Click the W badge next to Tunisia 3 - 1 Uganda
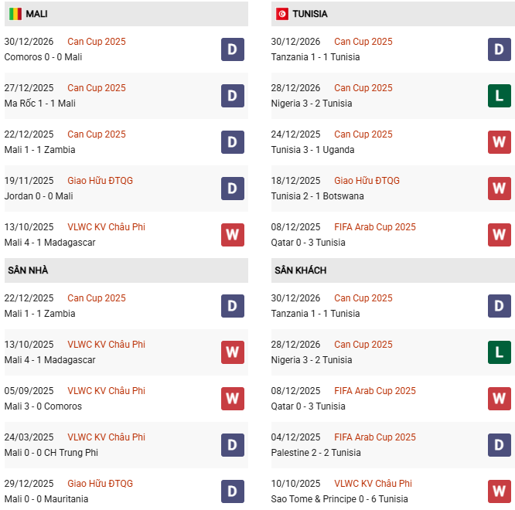515x510 pixels. click(500, 142)
